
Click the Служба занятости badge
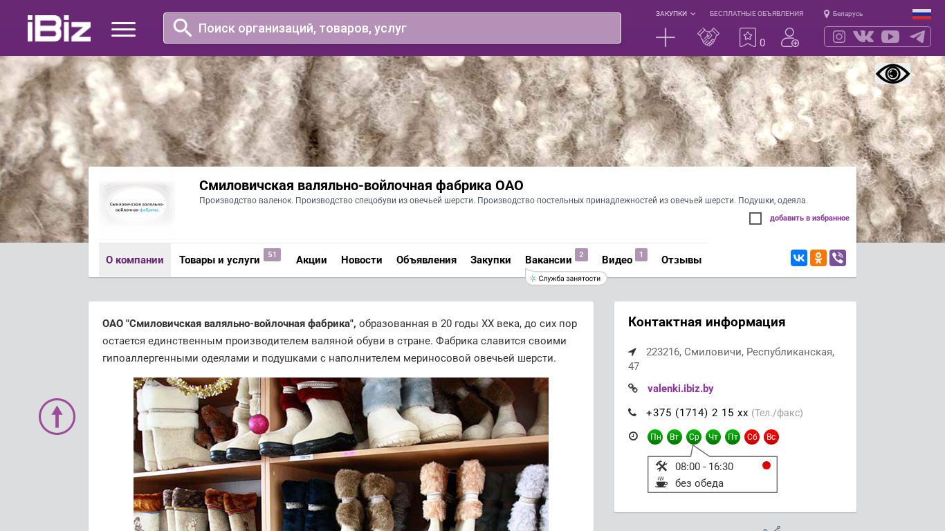tap(566, 278)
